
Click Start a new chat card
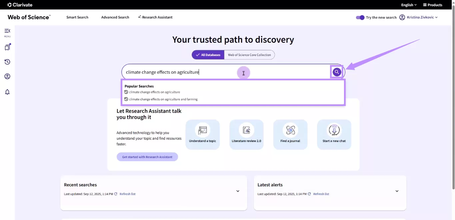[x=334, y=134]
